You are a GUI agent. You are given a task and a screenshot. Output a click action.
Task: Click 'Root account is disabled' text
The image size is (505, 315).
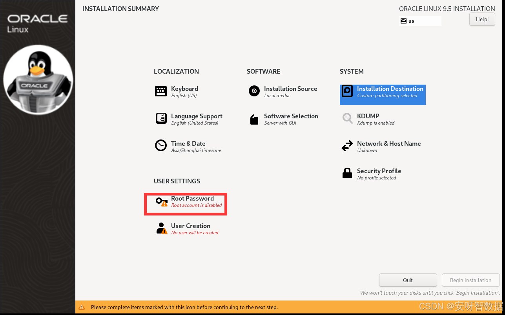point(197,205)
